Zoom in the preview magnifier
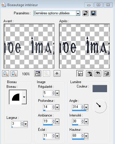Image resolution: width=115 pixels, height=144 pixels. pyautogui.click(x=14, y=73)
